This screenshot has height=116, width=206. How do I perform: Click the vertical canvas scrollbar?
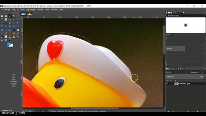[x=164, y=40]
